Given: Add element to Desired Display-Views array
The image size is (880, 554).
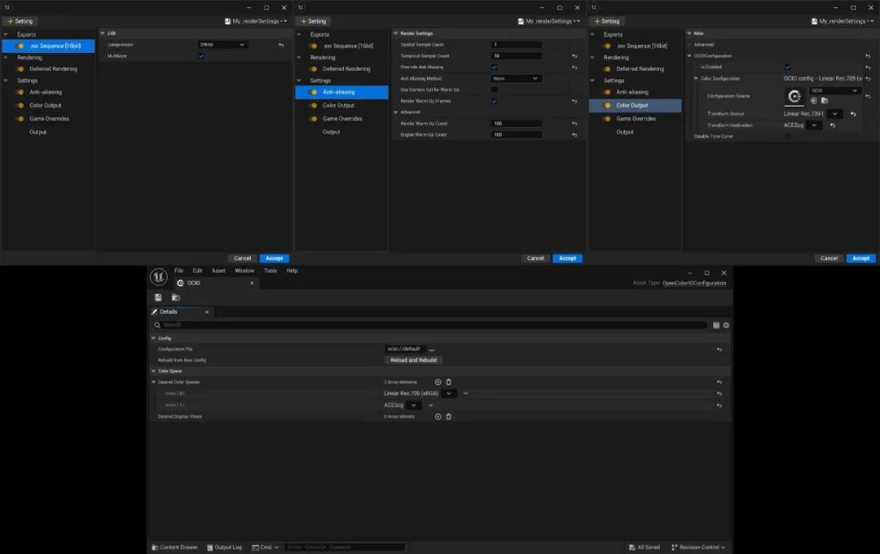Looking at the screenshot, I should pyautogui.click(x=438, y=417).
